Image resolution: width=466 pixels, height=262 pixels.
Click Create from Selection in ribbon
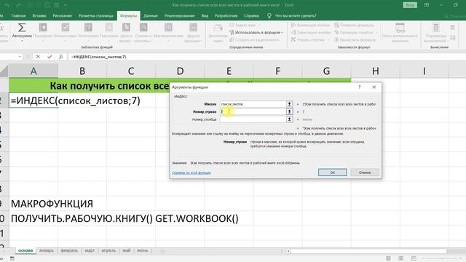[x=254, y=39]
